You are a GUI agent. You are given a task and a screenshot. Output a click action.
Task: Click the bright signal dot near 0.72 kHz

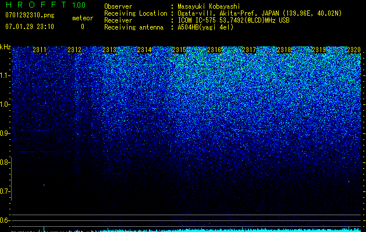point(44,185)
